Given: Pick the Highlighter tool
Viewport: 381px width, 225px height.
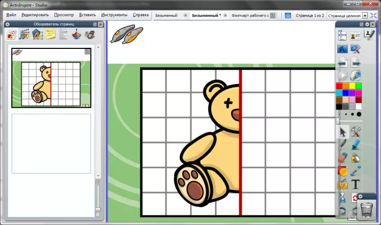Looking at the screenshot, I should point(356,145).
